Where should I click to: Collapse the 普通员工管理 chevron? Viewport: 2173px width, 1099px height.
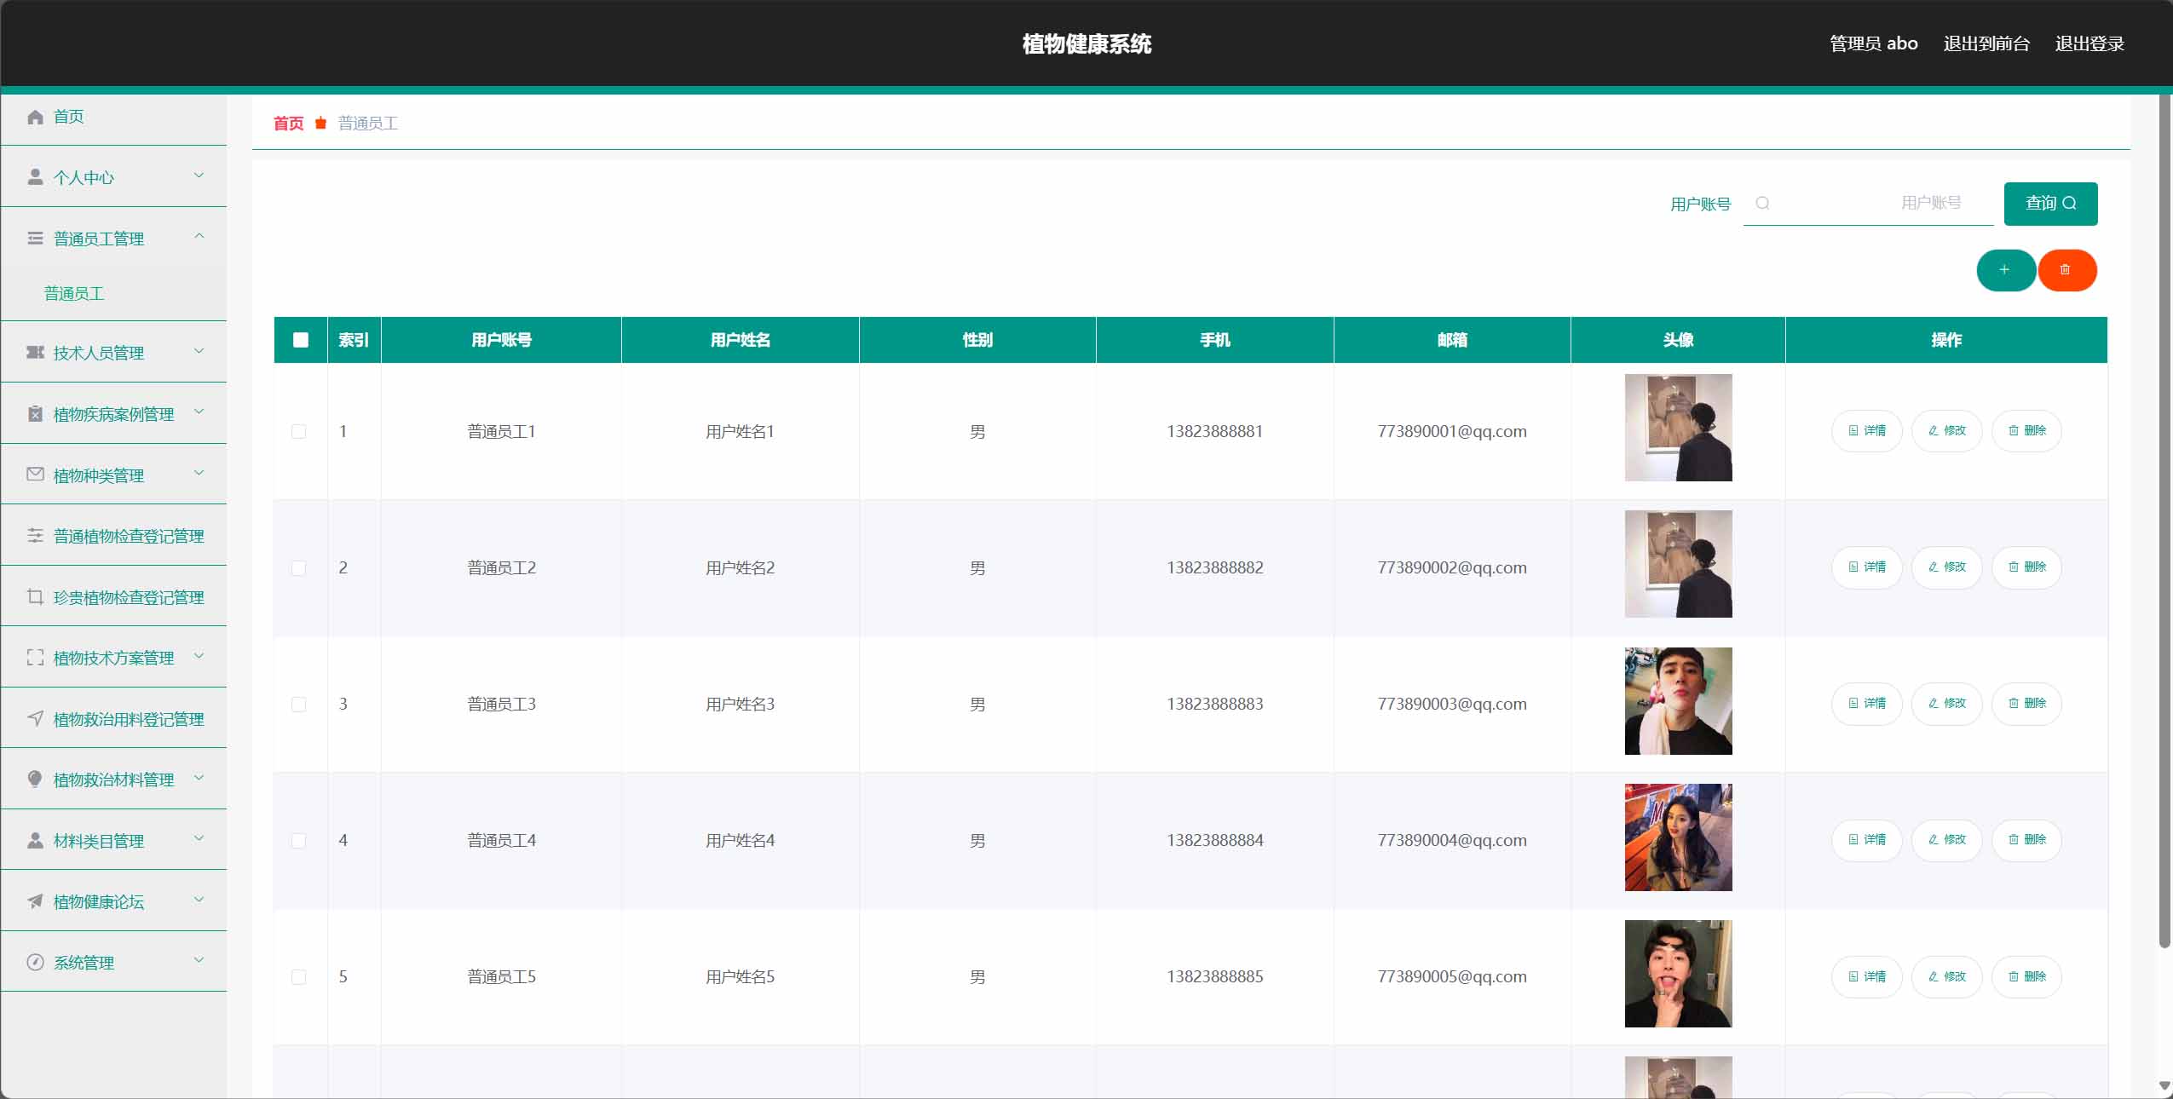[199, 237]
